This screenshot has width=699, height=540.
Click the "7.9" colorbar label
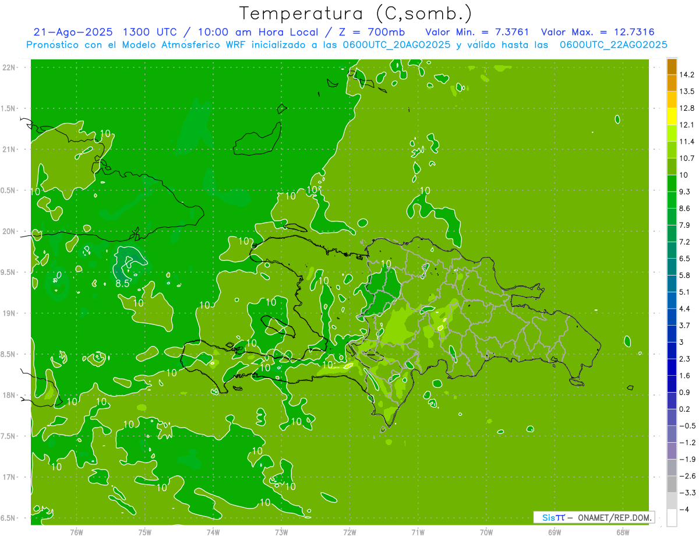pyautogui.click(x=685, y=225)
